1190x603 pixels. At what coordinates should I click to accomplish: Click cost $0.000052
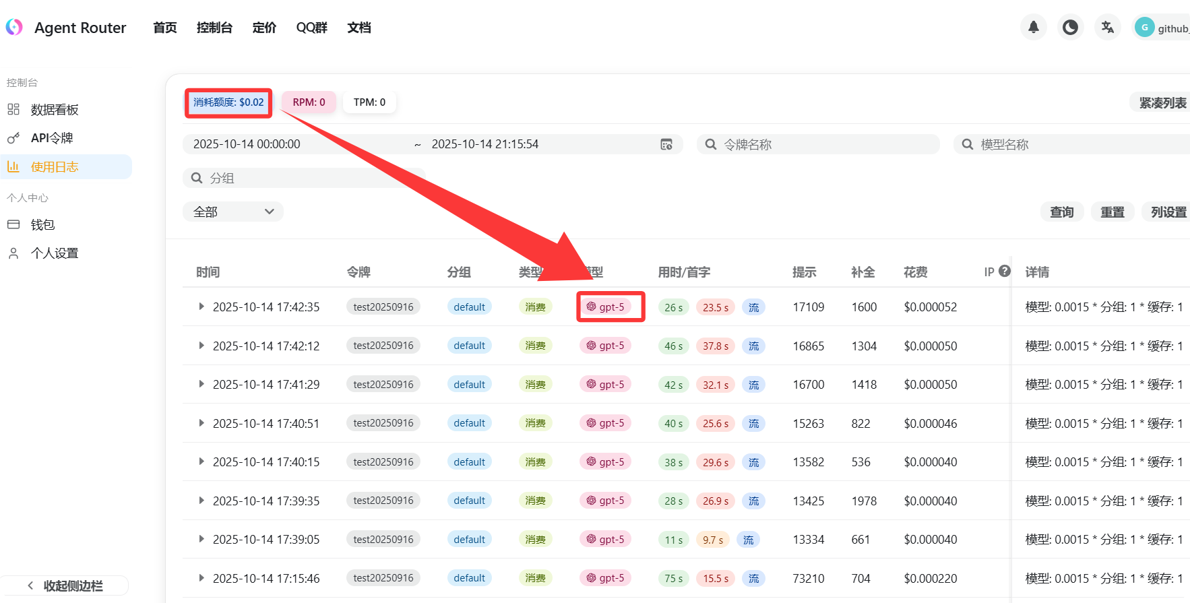930,307
